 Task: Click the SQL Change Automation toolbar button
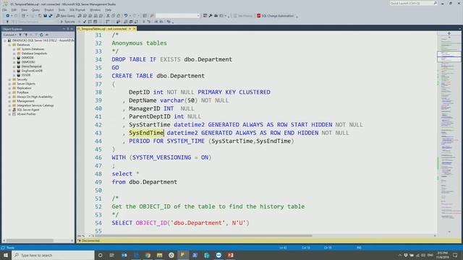[275, 16]
